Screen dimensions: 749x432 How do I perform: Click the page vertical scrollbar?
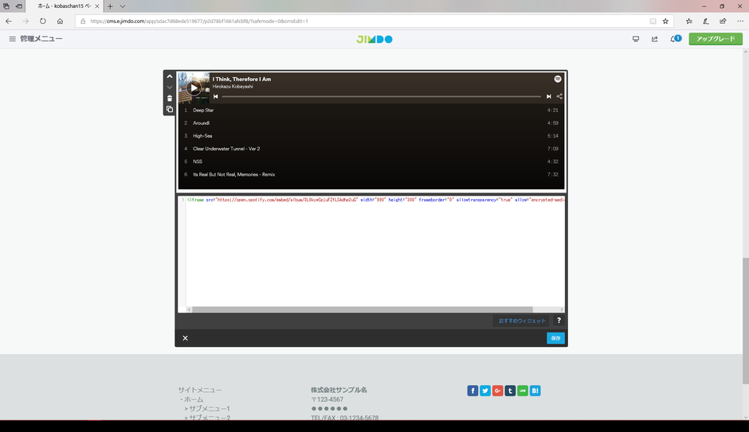pyautogui.click(x=745, y=321)
